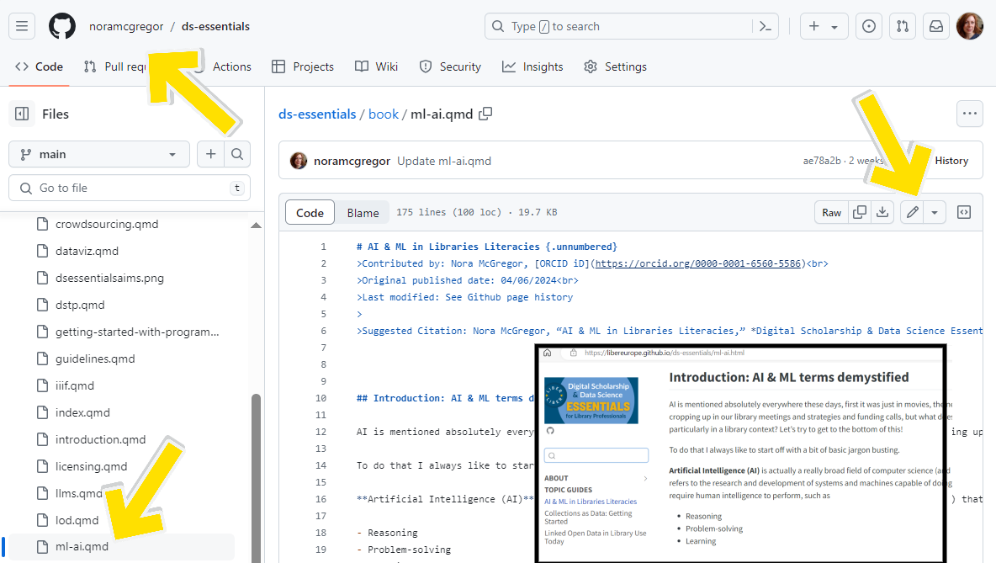View file History

tap(951, 161)
